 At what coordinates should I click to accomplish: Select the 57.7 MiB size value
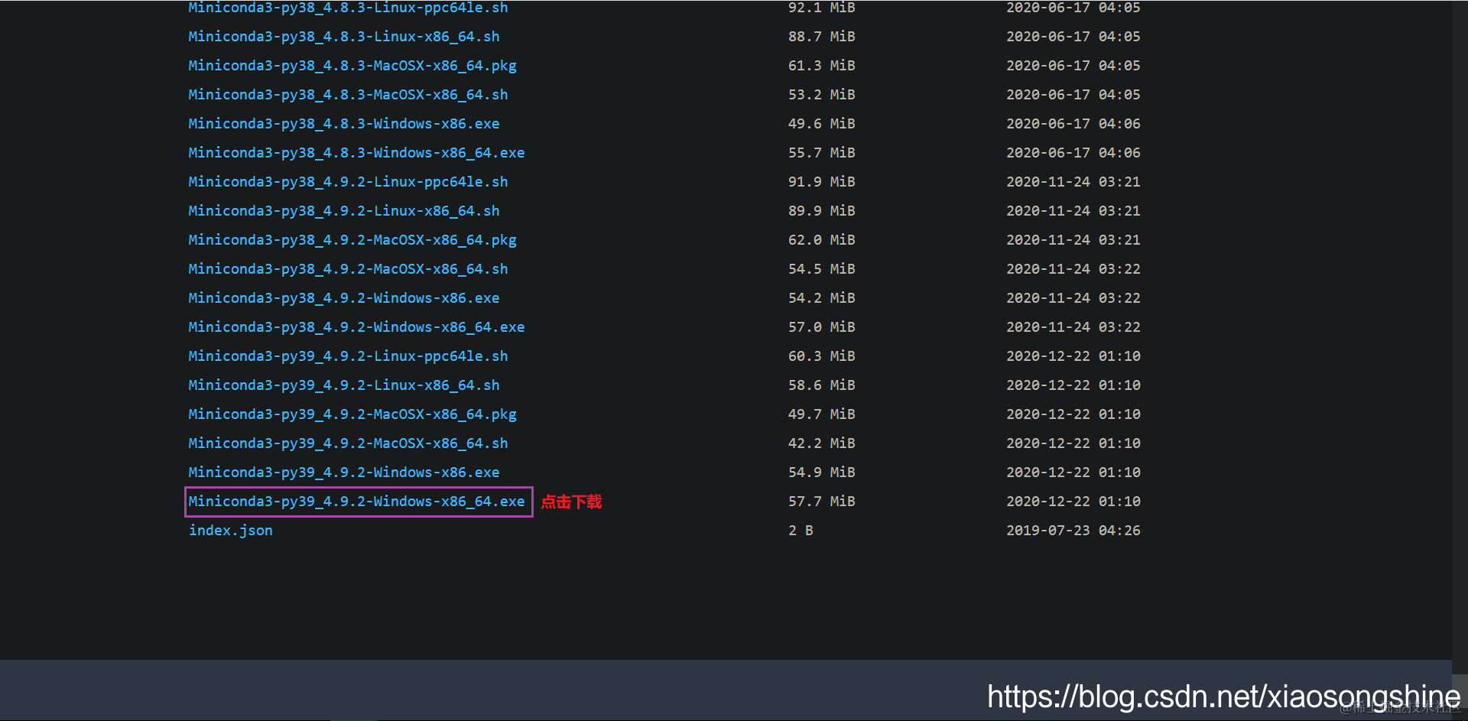click(822, 502)
